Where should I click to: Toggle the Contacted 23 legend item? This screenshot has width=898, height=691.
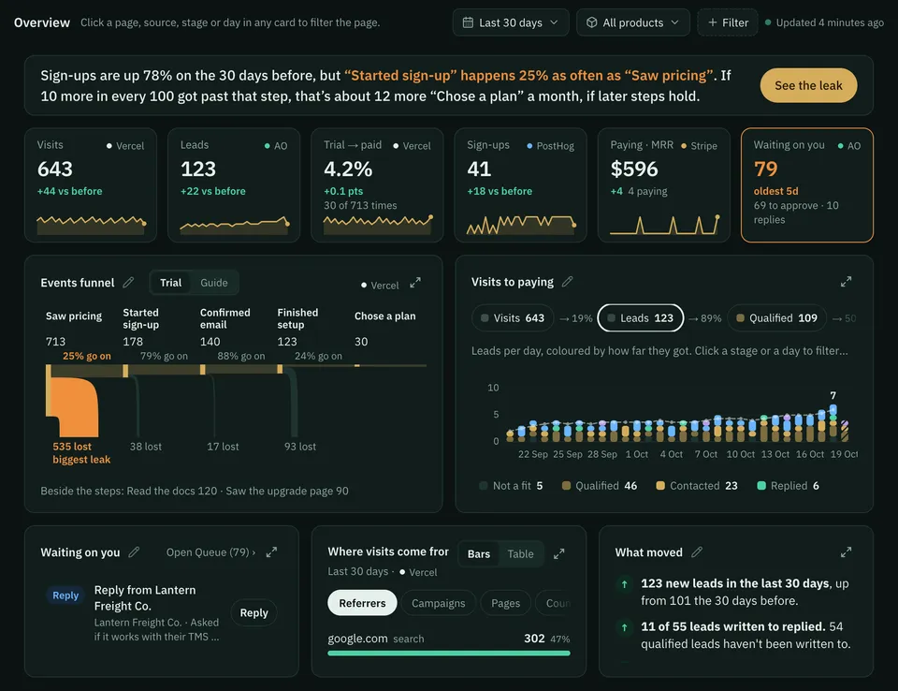click(697, 486)
